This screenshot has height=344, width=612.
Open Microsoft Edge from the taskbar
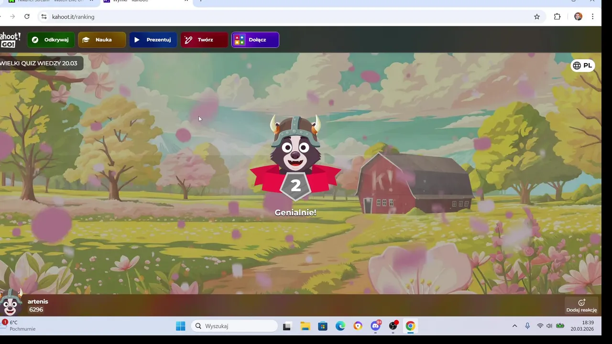click(340, 326)
